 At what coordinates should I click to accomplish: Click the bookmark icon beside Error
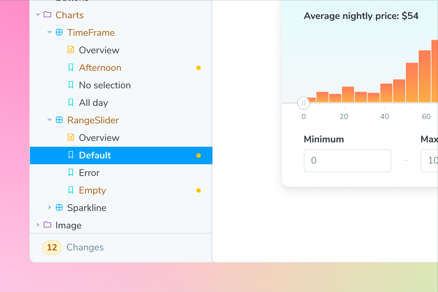click(x=70, y=172)
